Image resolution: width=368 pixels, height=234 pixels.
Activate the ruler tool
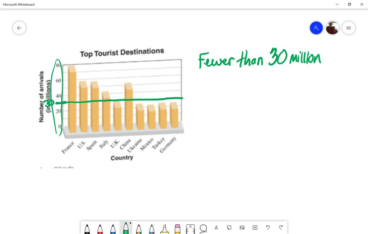point(190,229)
